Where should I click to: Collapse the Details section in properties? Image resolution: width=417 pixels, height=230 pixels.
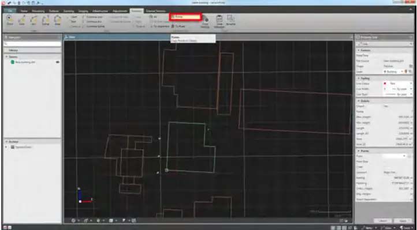pyautogui.click(x=359, y=101)
